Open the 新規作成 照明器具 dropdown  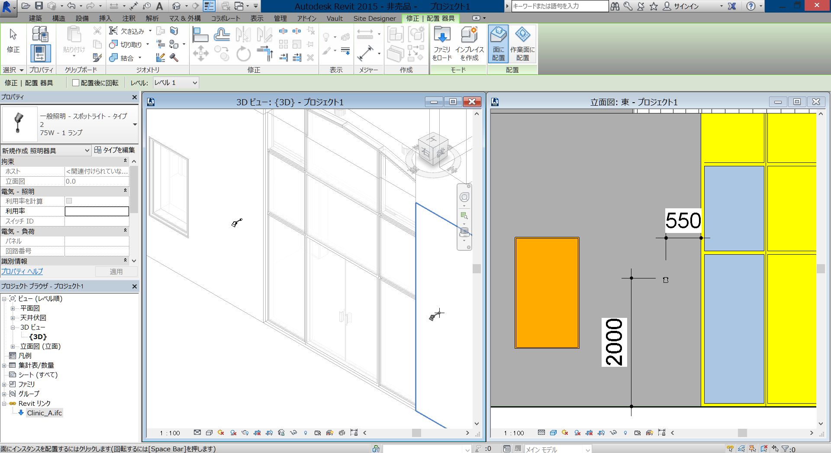click(x=45, y=151)
